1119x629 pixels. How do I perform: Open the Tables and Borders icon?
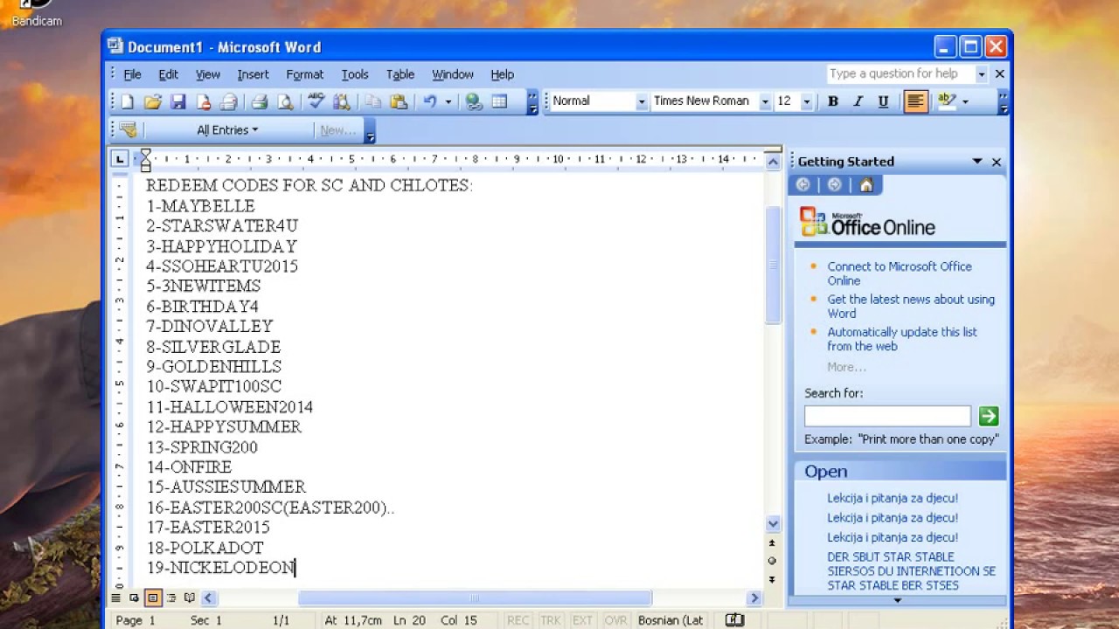pos(499,102)
